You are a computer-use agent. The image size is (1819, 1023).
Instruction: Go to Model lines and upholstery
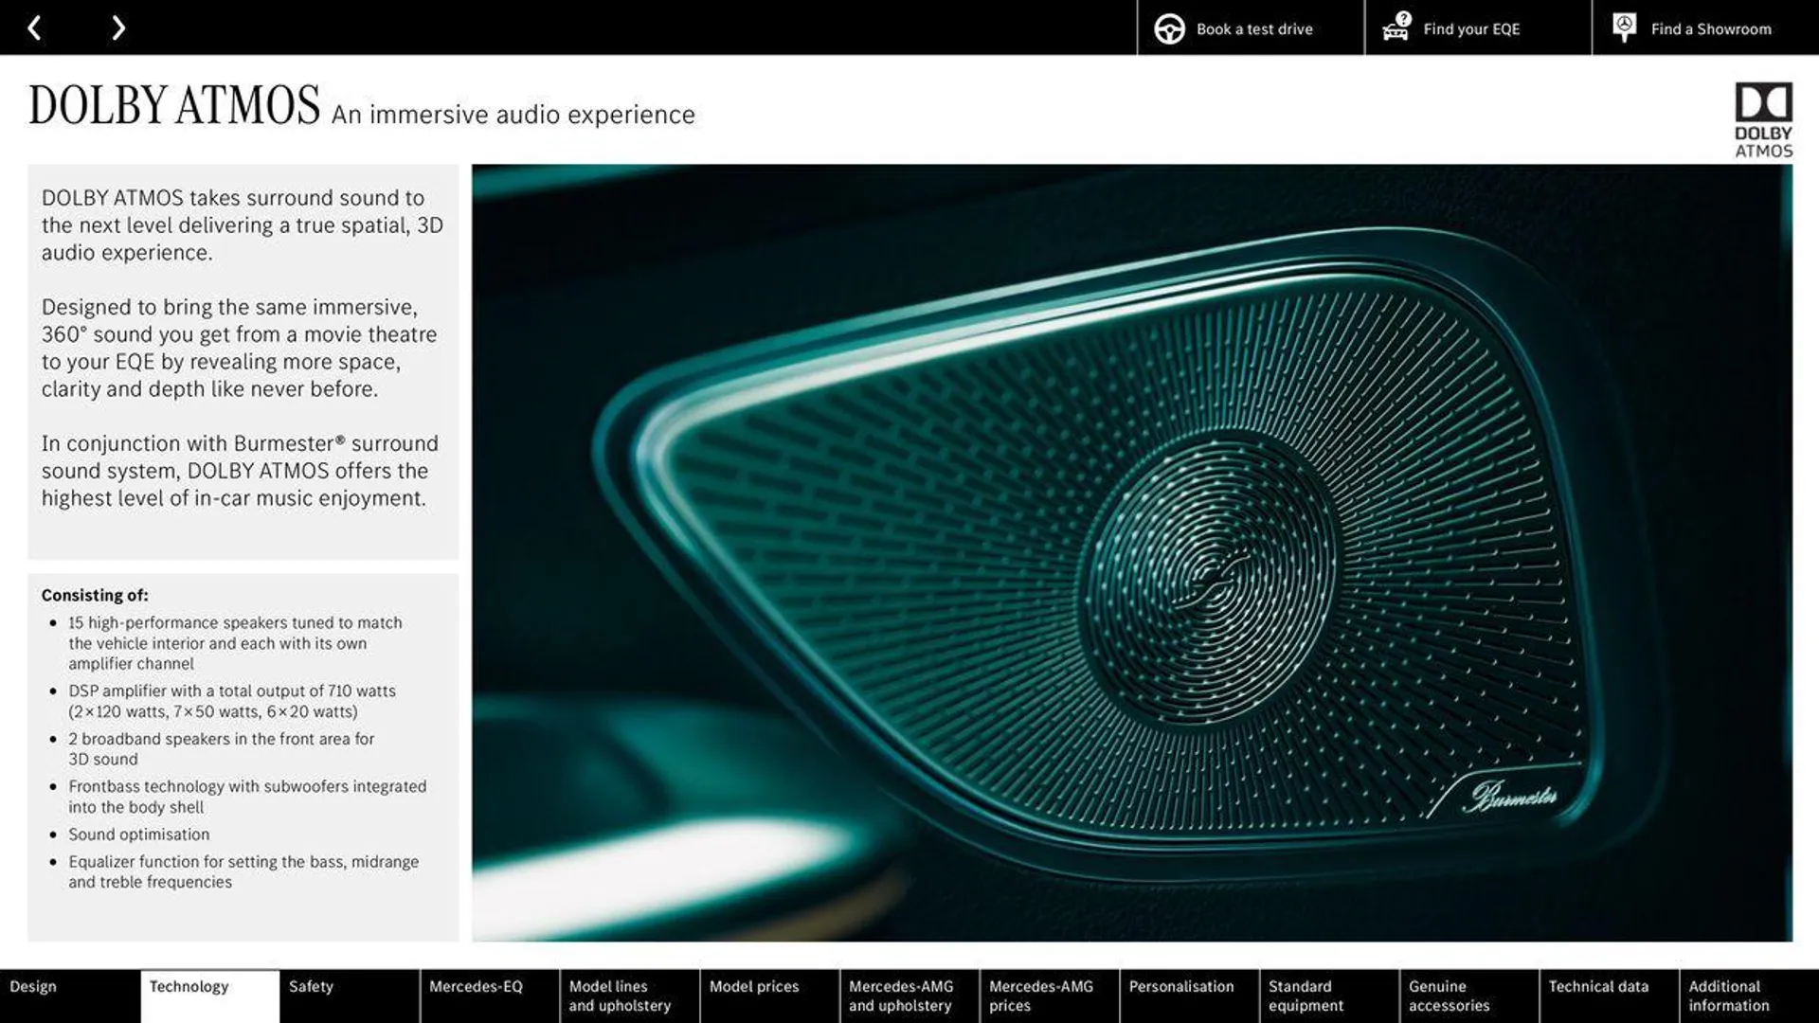630,996
